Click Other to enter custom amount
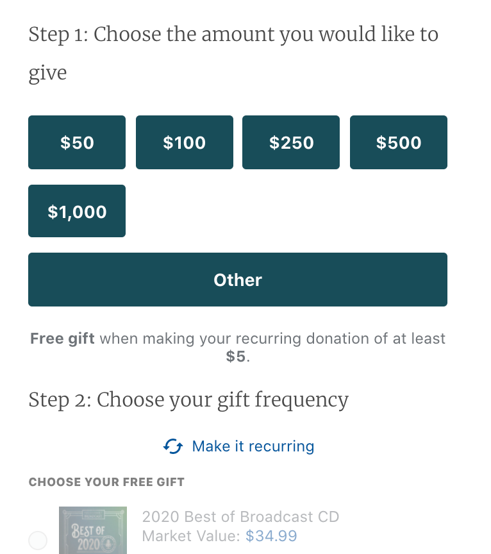The height and width of the screenshot is (554, 491). [x=238, y=280]
